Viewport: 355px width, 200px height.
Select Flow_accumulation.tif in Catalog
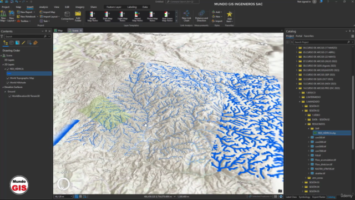pyautogui.click(x=326, y=160)
